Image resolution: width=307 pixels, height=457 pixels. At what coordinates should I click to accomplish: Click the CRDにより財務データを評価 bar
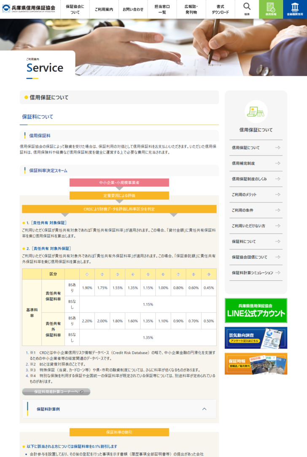119,209
